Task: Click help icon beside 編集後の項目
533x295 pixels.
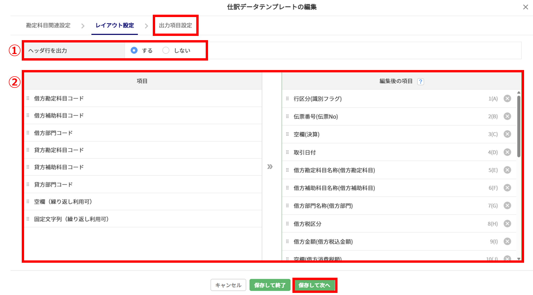Action: [421, 82]
